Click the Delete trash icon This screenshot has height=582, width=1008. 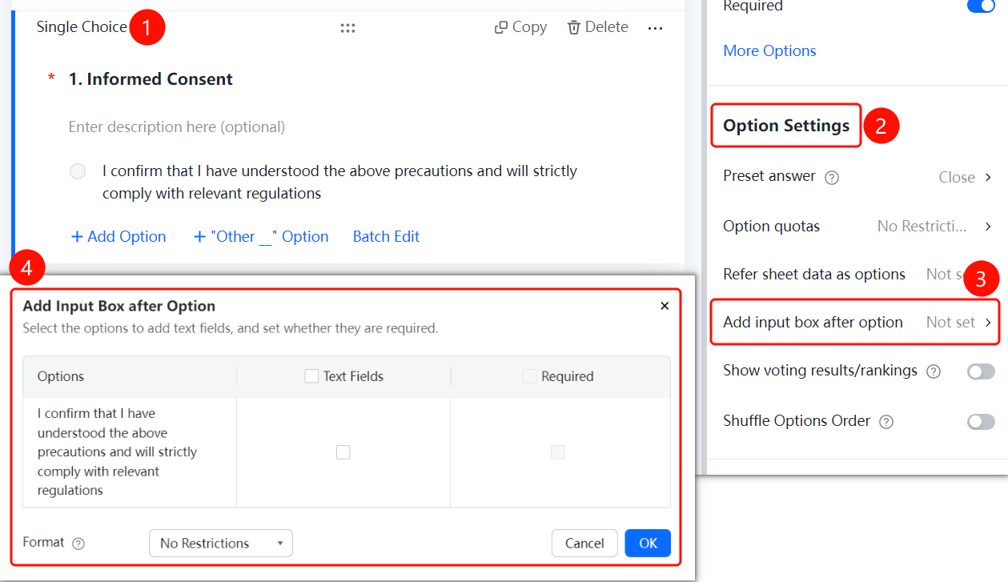pyautogui.click(x=574, y=27)
